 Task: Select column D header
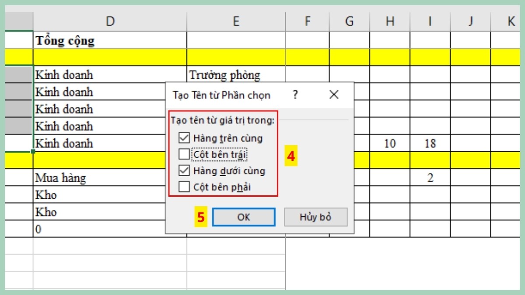(110, 20)
